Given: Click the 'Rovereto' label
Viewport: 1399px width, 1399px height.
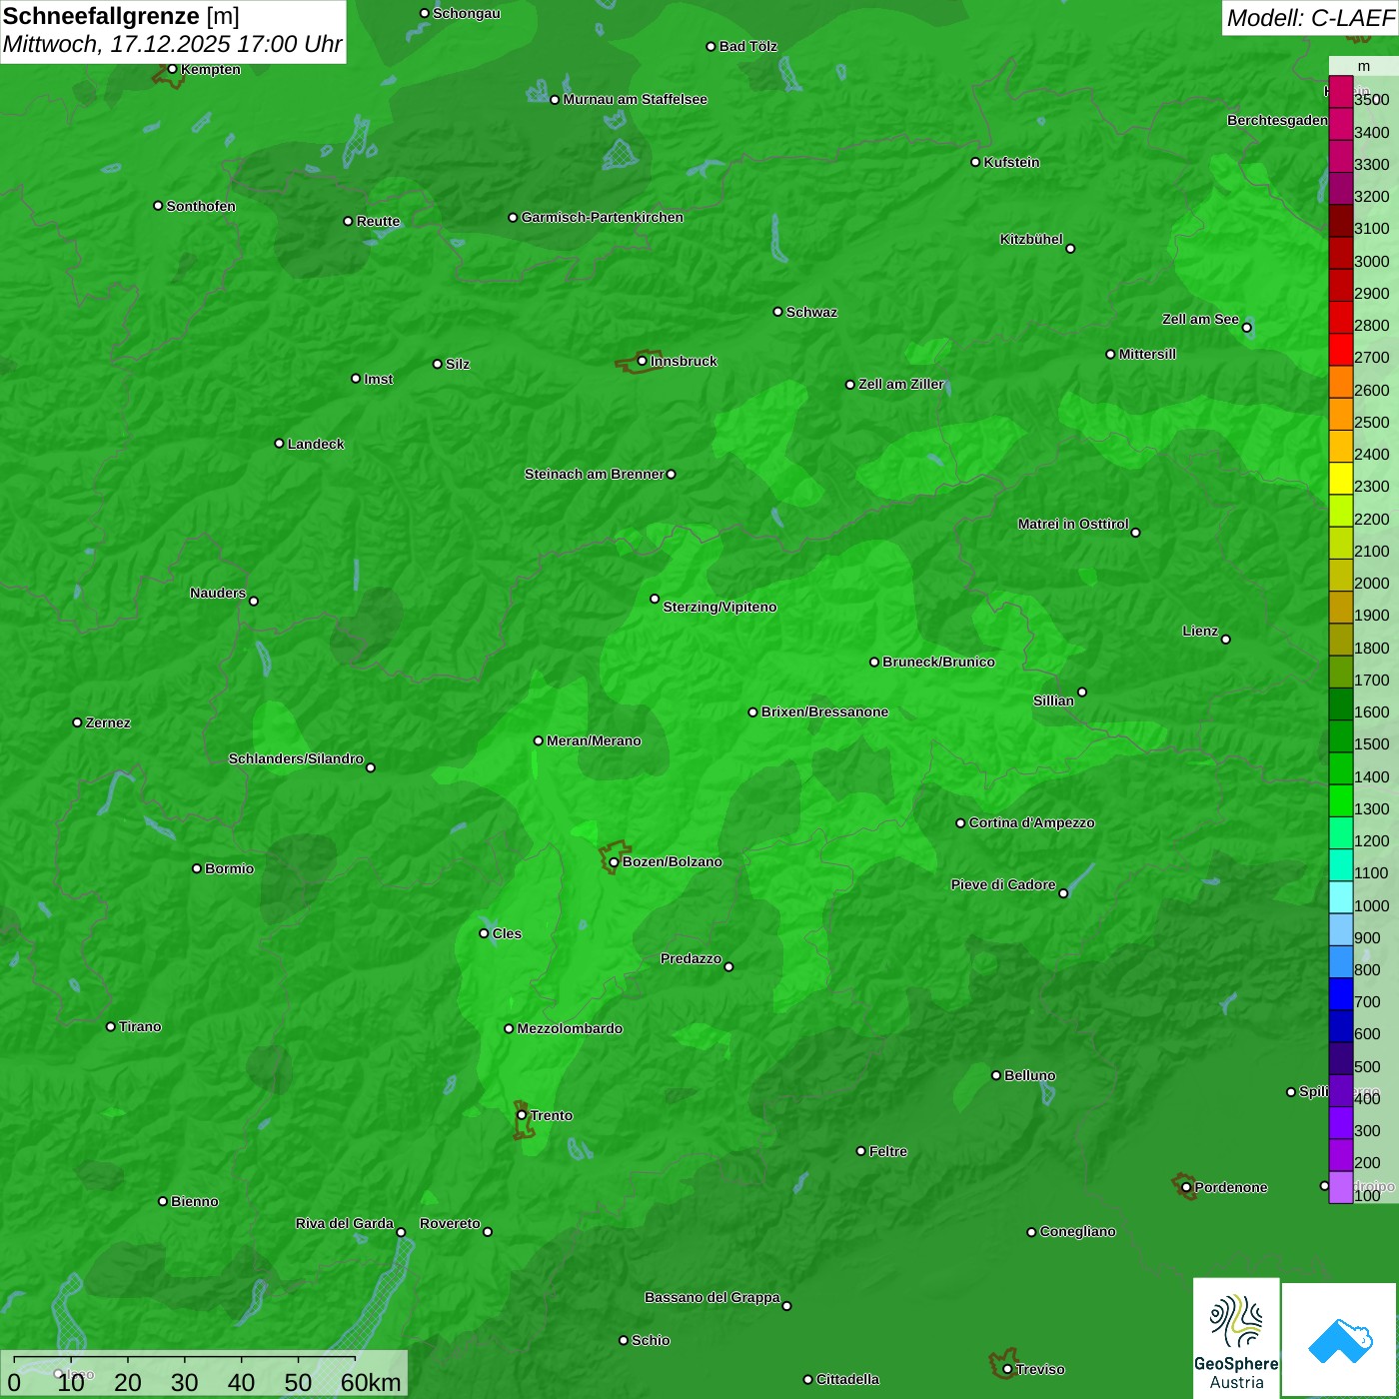Looking at the screenshot, I should click(450, 1223).
